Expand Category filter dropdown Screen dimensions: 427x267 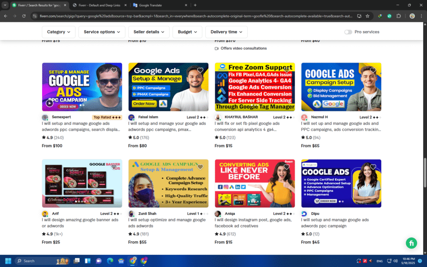58,32
